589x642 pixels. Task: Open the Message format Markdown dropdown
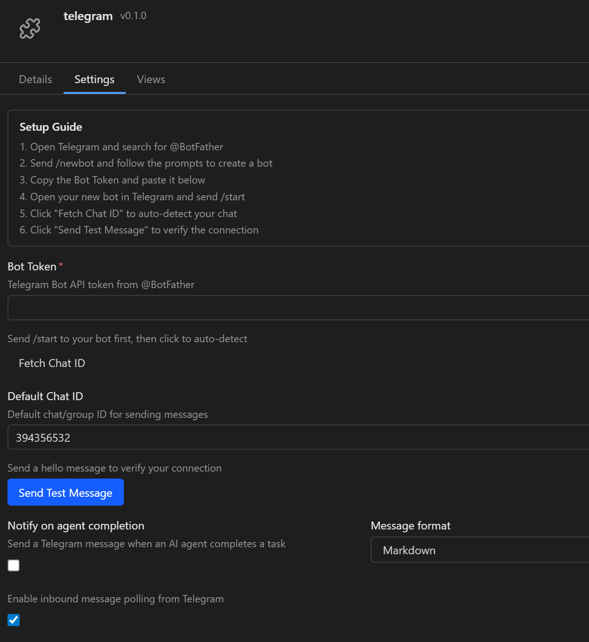point(480,550)
